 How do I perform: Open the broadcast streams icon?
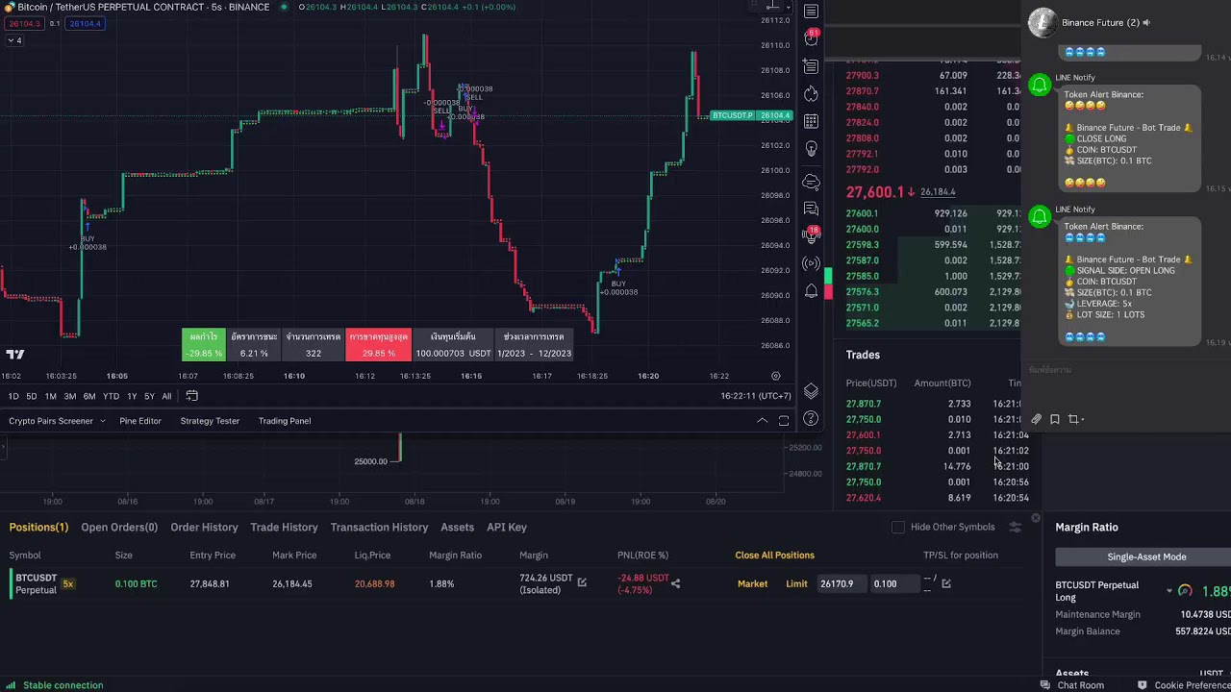tap(811, 263)
